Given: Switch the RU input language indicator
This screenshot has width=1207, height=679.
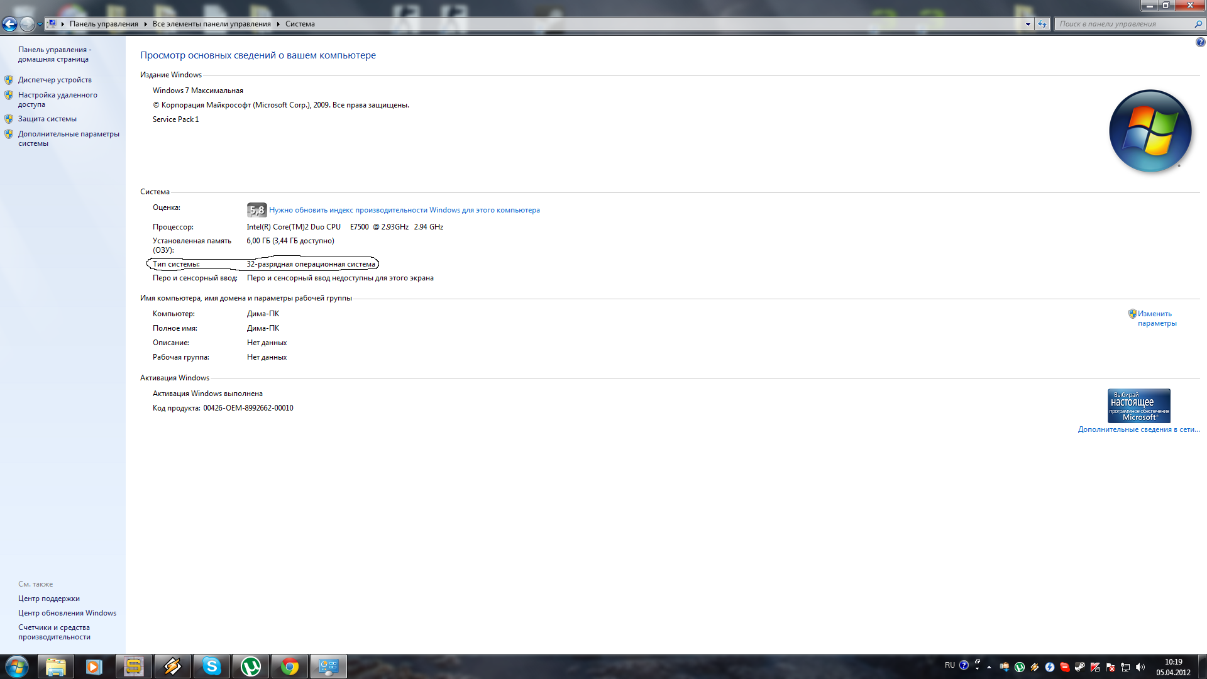Looking at the screenshot, I should coord(950,665).
